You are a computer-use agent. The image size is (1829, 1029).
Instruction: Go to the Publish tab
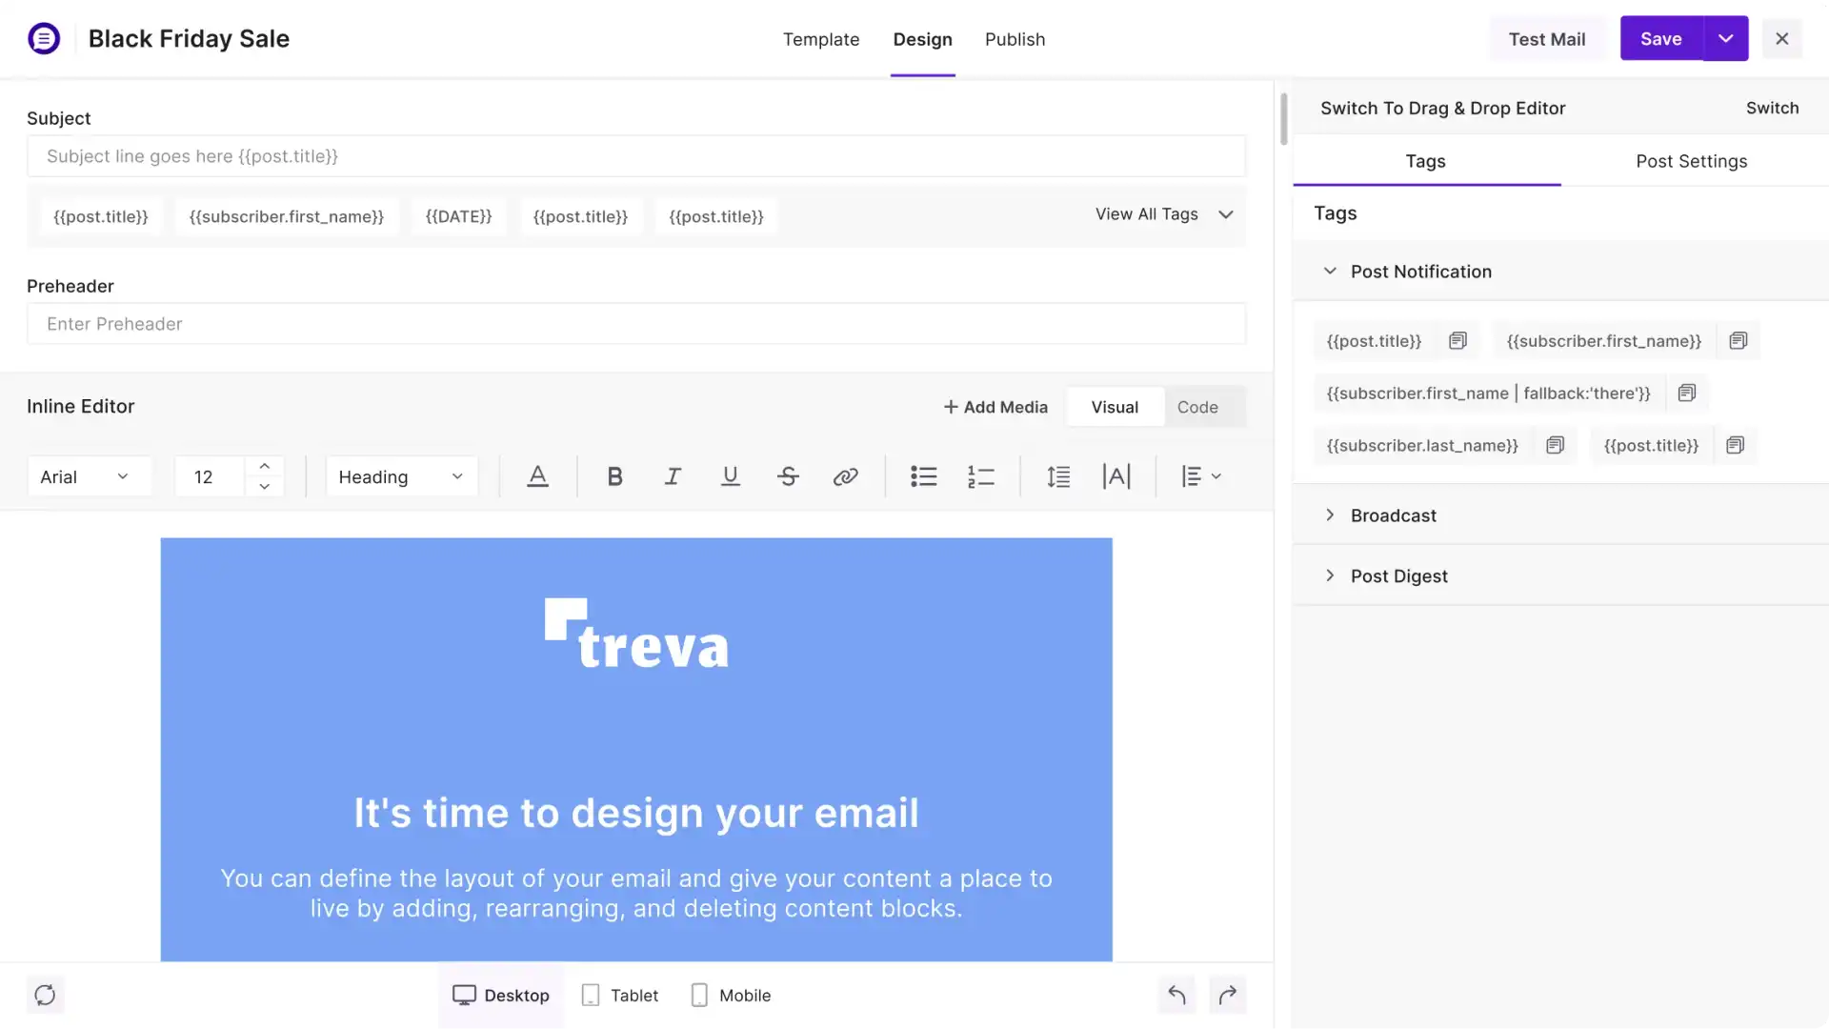[1015, 39]
